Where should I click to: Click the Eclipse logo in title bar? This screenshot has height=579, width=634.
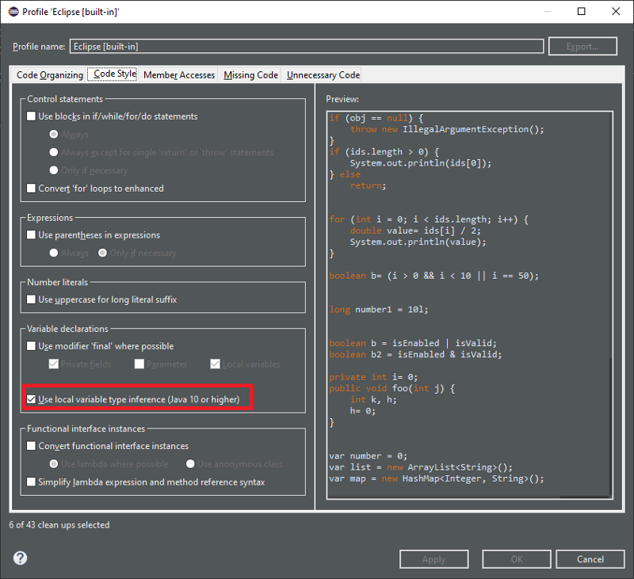(13, 12)
